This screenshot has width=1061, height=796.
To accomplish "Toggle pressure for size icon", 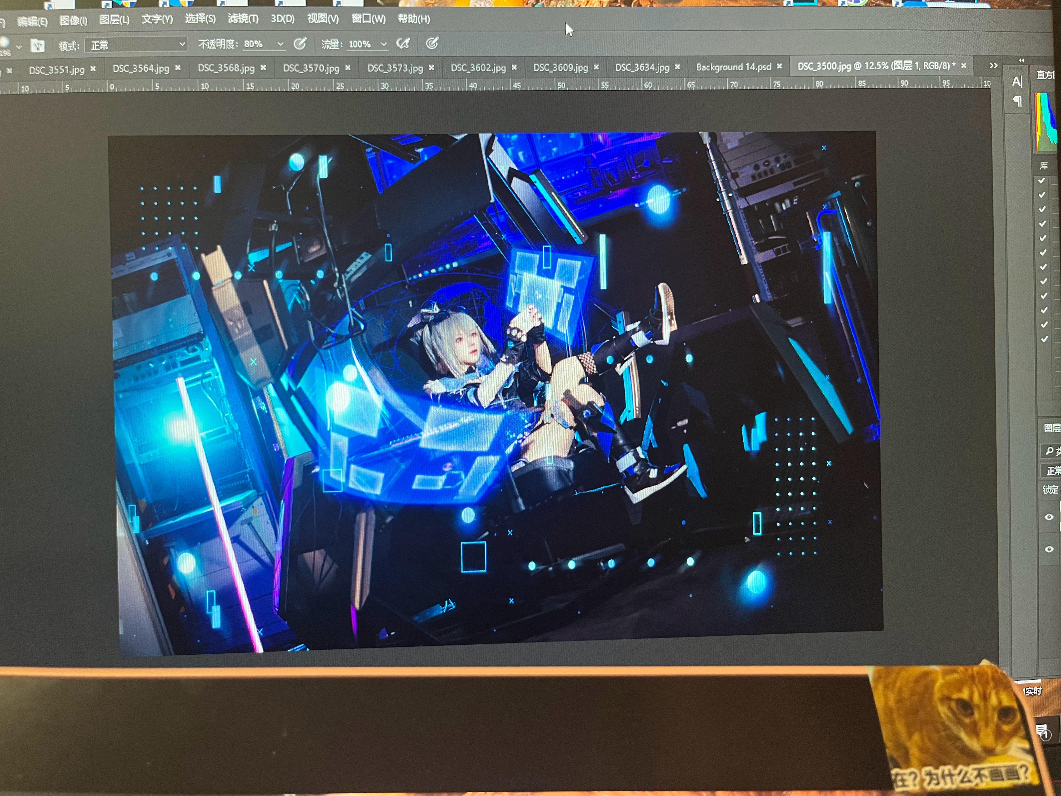I will (x=432, y=44).
